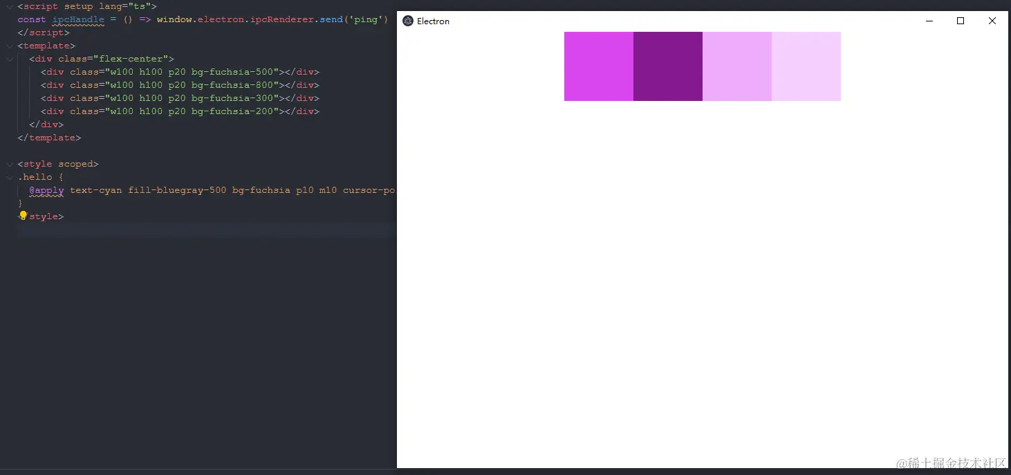
Task: Click the closing </template> tag
Action: pos(49,138)
